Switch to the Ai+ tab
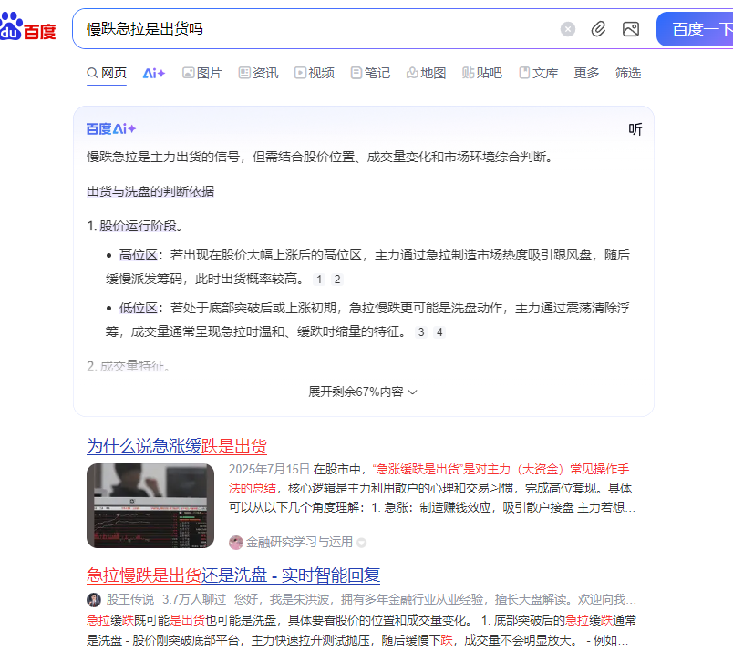Image resolution: width=733 pixels, height=651 pixels. pos(154,73)
